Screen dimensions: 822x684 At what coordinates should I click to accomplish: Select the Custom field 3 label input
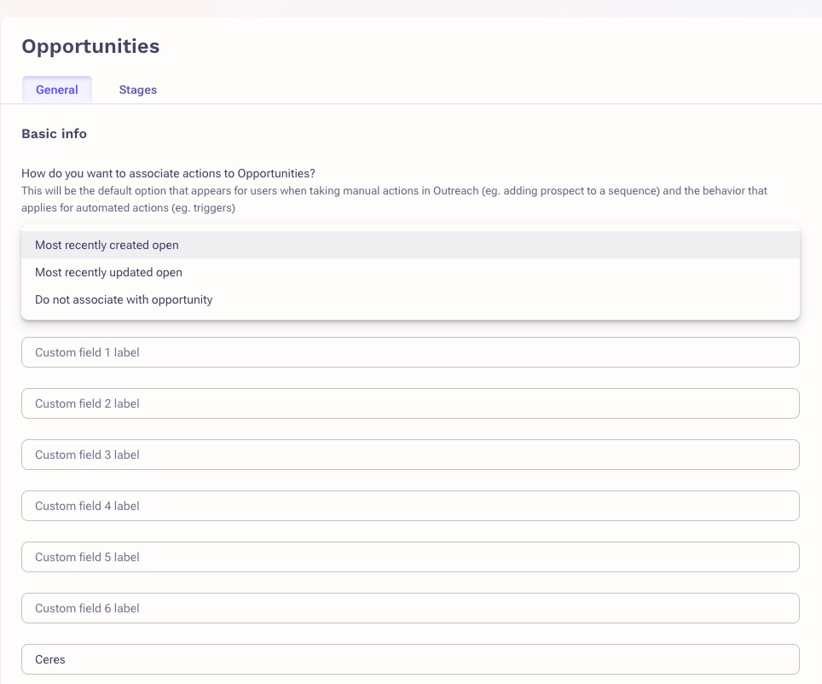(410, 455)
